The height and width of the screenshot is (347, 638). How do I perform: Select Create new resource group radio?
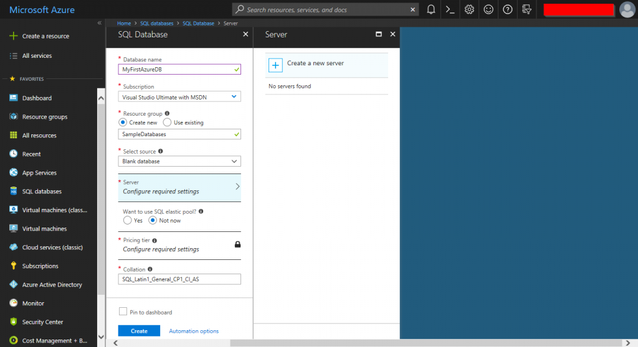coord(123,123)
